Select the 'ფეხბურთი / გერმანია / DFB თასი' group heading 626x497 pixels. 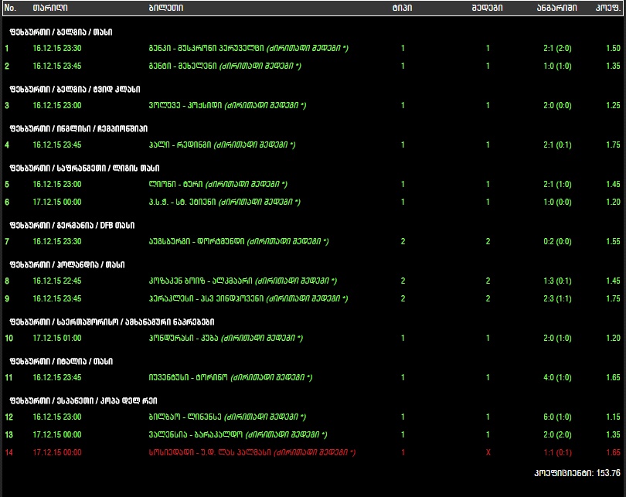click(x=72, y=225)
